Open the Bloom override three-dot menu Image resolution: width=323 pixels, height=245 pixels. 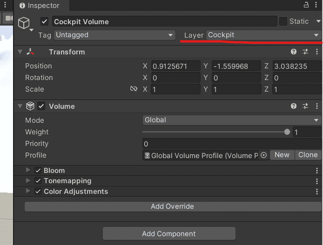pos(317,170)
